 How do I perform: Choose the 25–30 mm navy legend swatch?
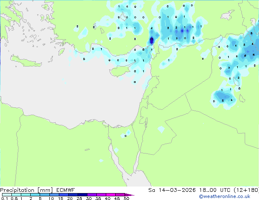(82, 195)
